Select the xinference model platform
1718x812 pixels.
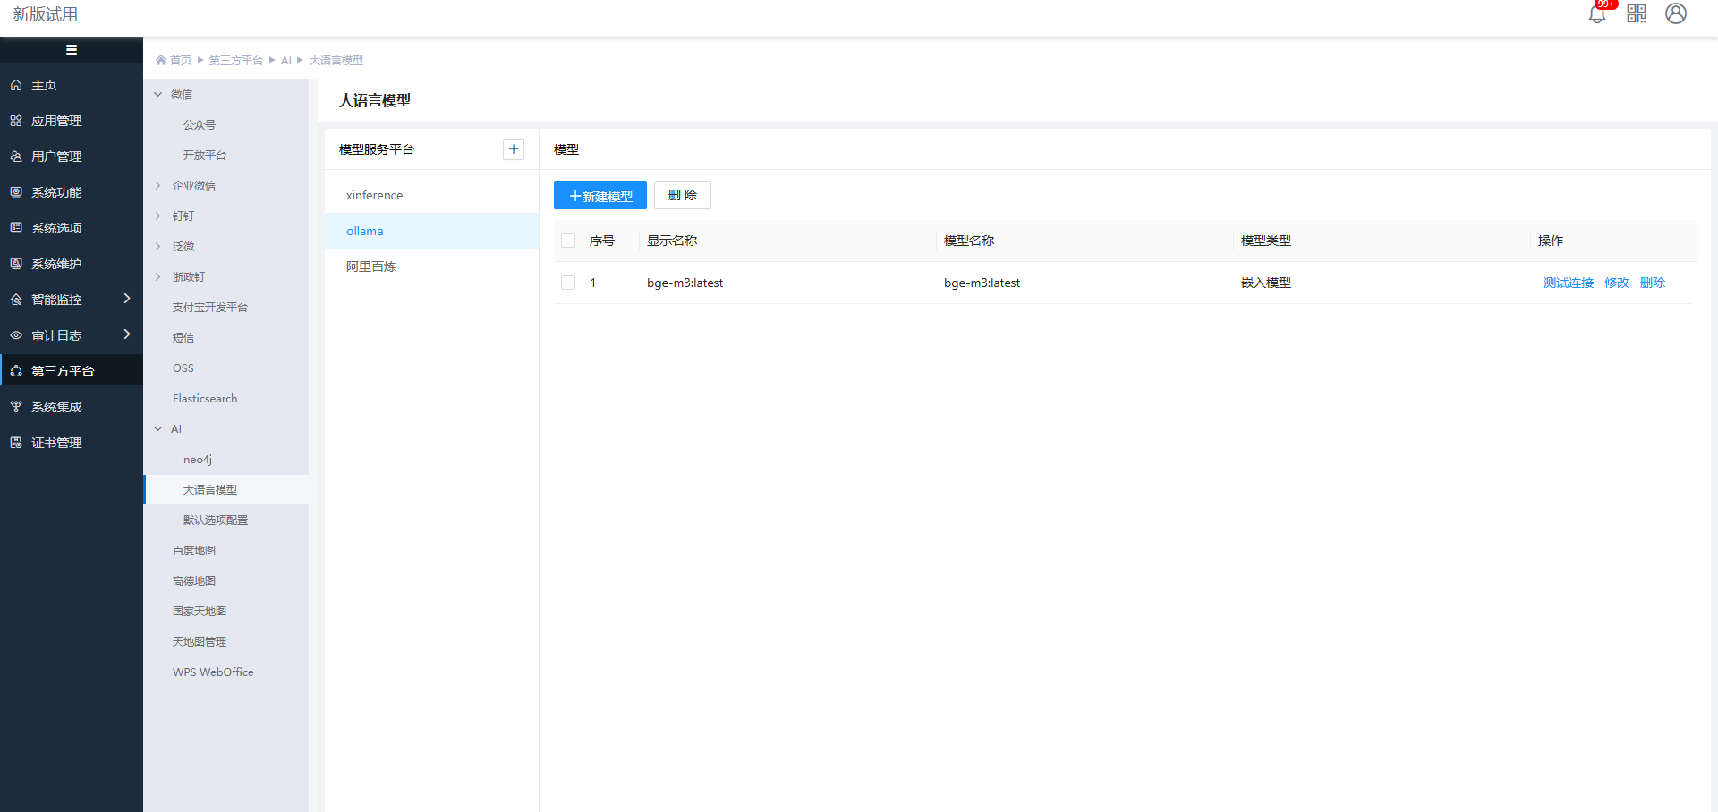(x=374, y=195)
